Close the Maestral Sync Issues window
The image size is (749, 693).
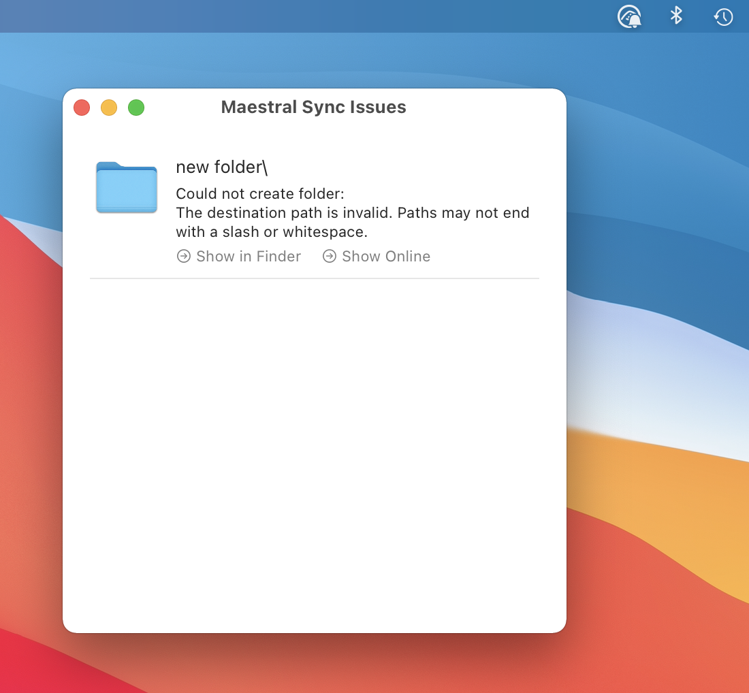[x=82, y=108]
